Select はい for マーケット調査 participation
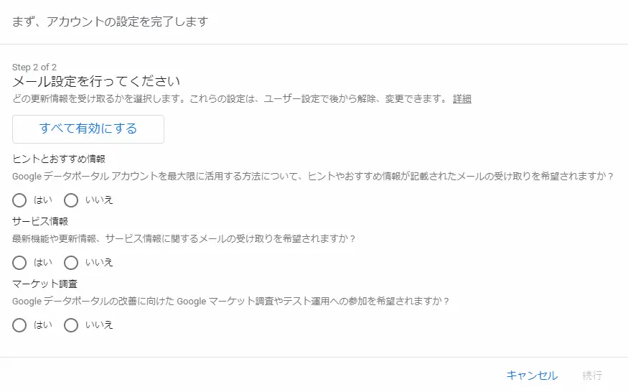The image size is (628, 392). click(20, 325)
